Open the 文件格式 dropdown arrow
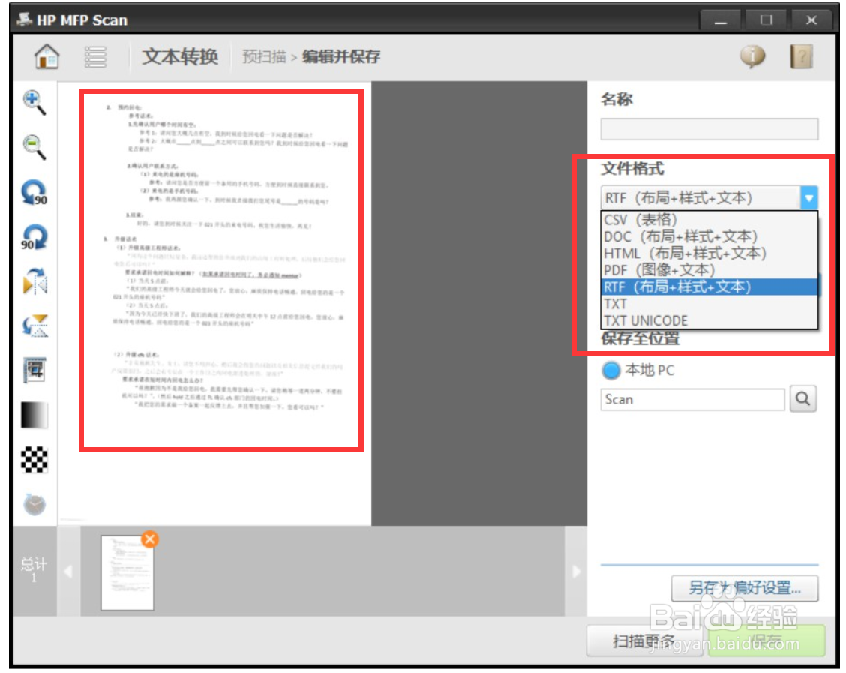The height and width of the screenshot is (673, 846). (809, 199)
